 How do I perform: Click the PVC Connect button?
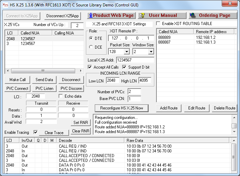pyautogui.click(x=18, y=89)
